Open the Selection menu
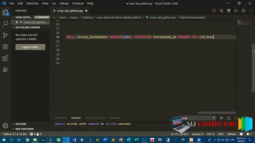Viewport: 255px width, 143px height. (x=32, y=4)
